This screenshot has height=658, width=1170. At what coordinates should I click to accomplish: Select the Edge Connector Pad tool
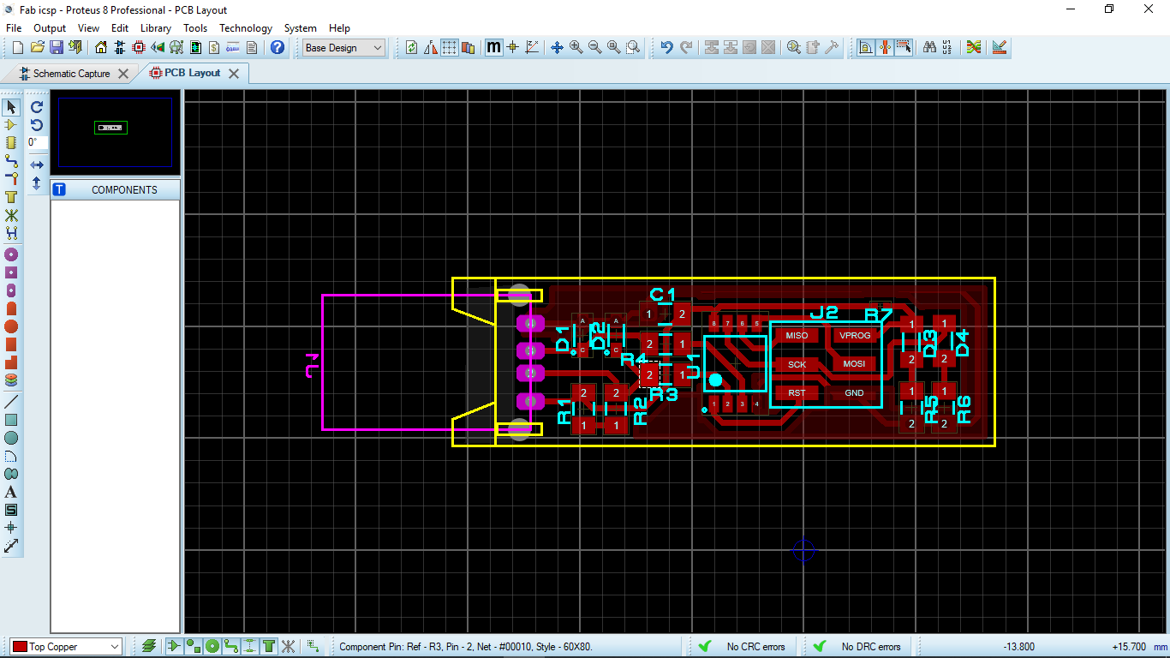click(11, 308)
